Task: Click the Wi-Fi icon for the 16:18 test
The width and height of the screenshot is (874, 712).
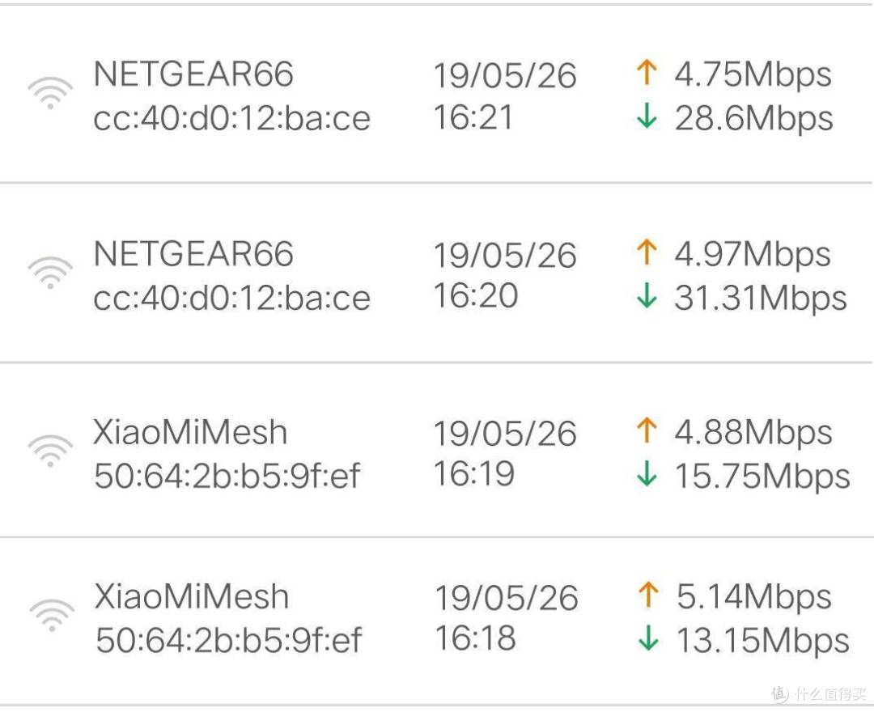Action: pyautogui.click(x=52, y=615)
